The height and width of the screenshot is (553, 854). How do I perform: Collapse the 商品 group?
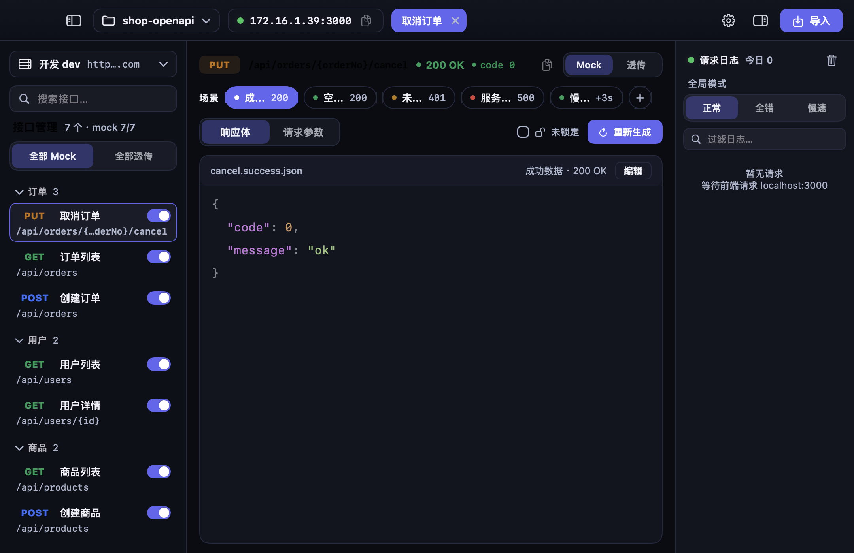coord(19,448)
